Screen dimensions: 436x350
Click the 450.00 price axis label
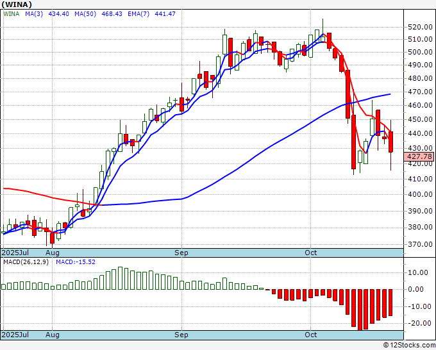[420, 119]
